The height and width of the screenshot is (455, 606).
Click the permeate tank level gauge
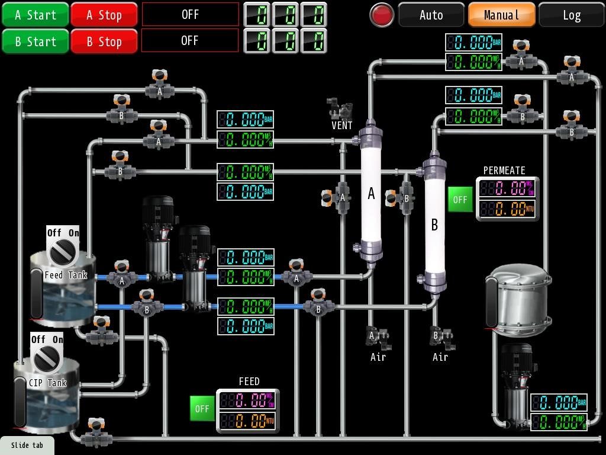492,303
